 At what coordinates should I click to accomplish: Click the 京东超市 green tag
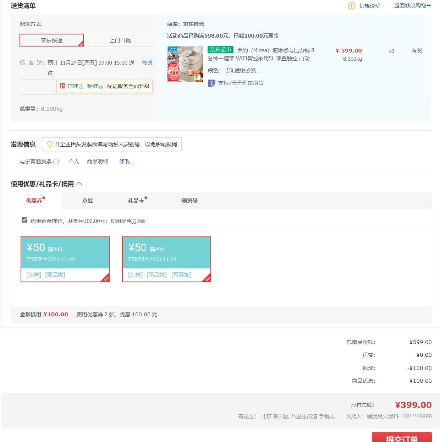pos(220,50)
